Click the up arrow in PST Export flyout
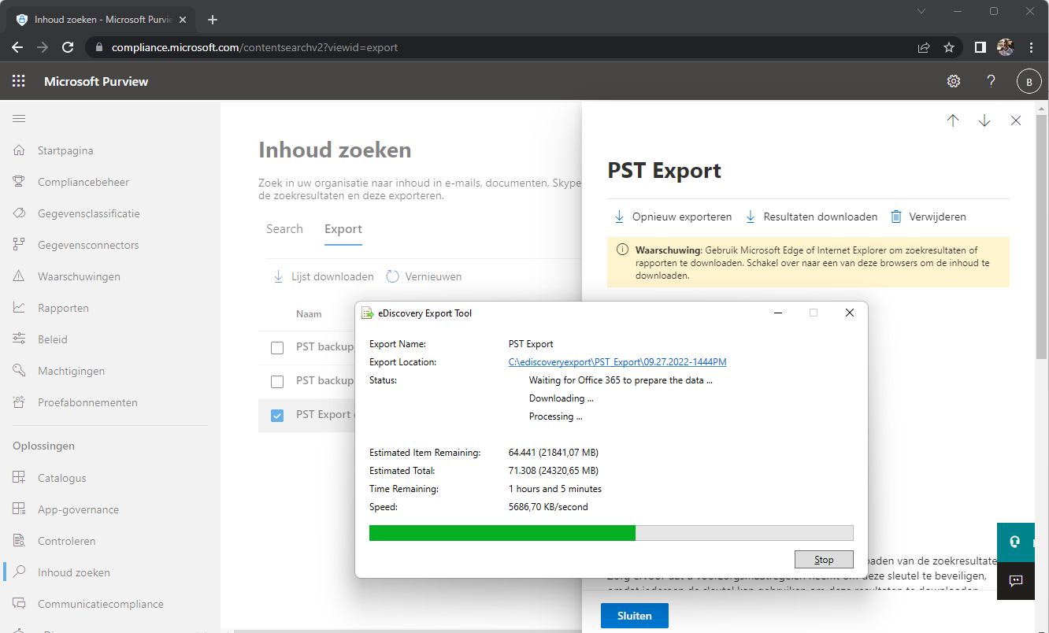Viewport: 1049px width, 633px height. [x=953, y=120]
